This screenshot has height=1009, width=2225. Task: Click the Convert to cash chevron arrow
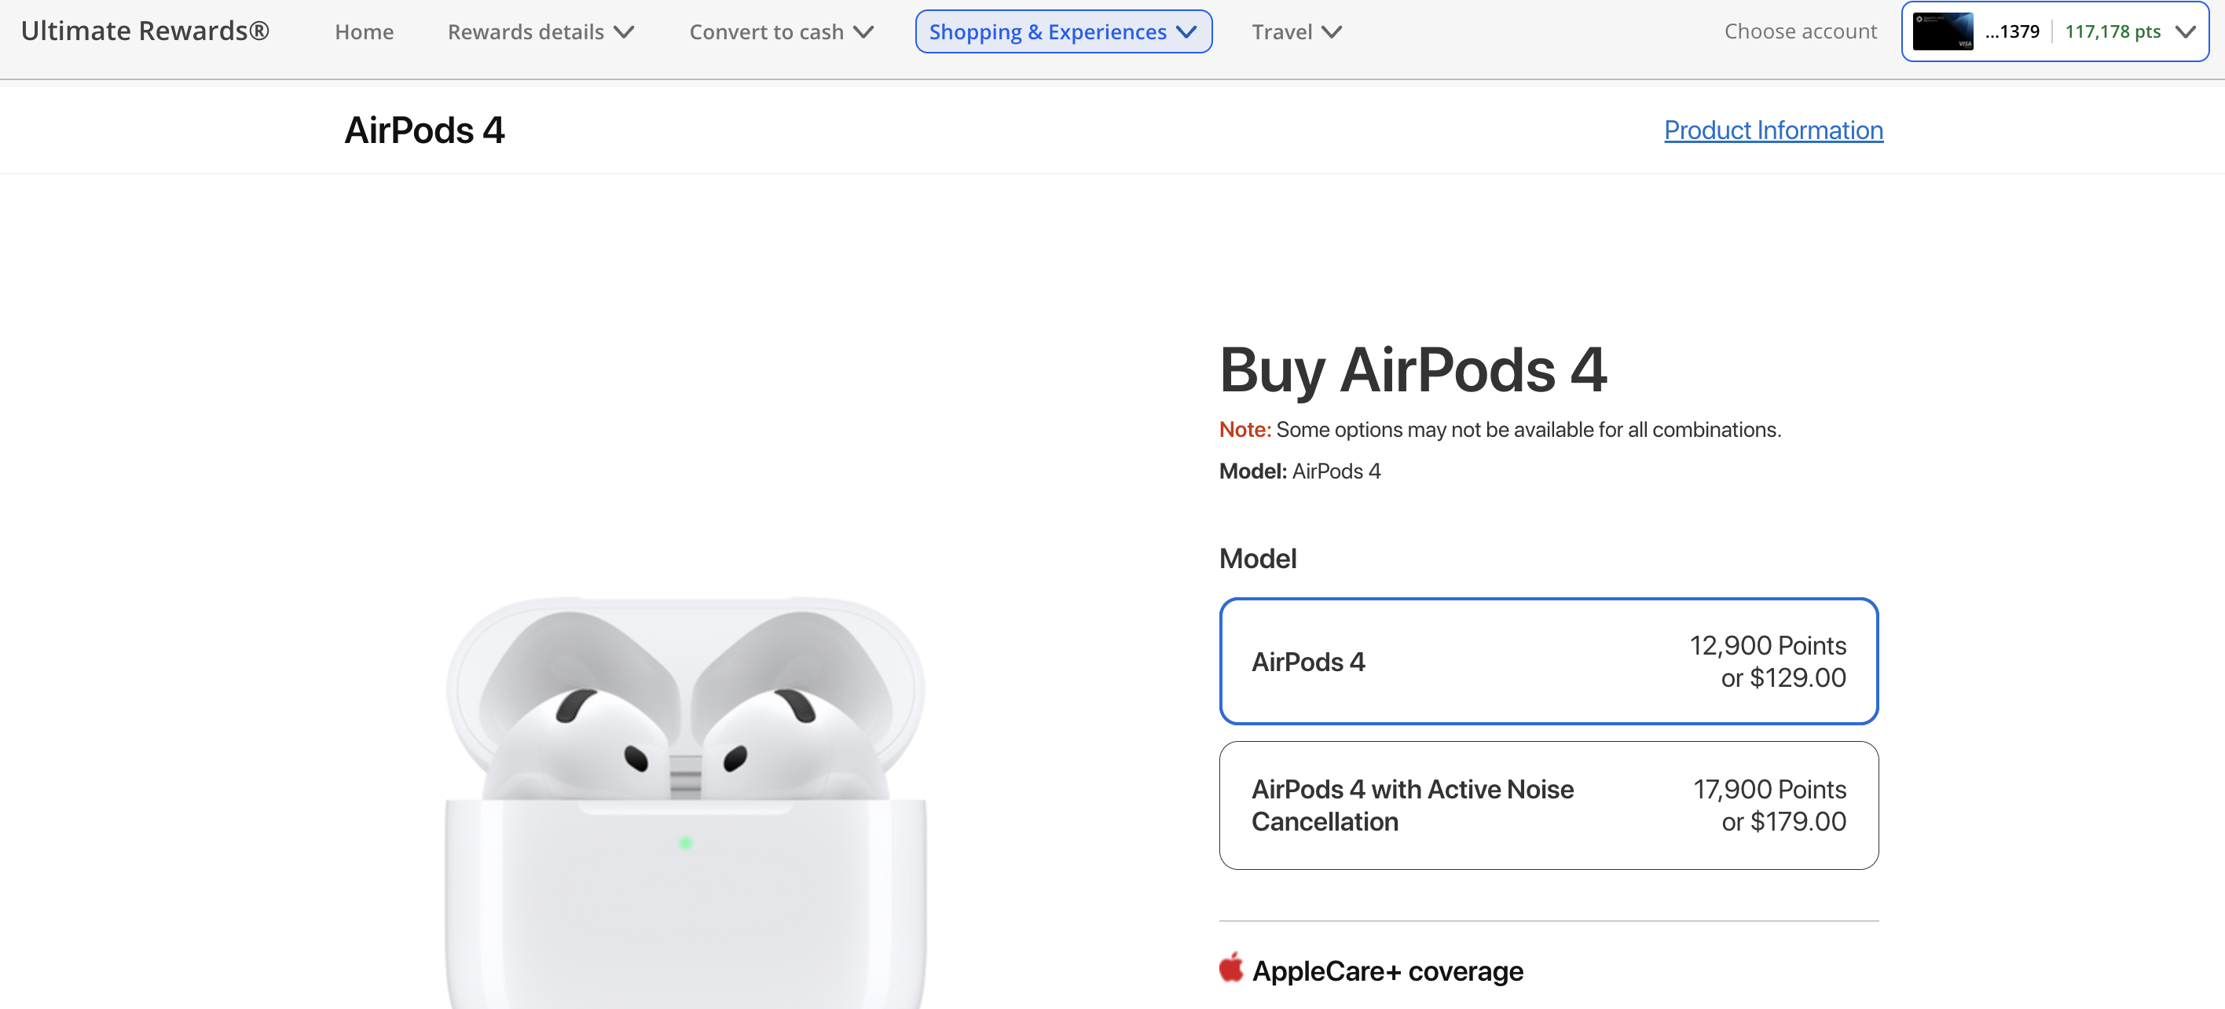(863, 32)
